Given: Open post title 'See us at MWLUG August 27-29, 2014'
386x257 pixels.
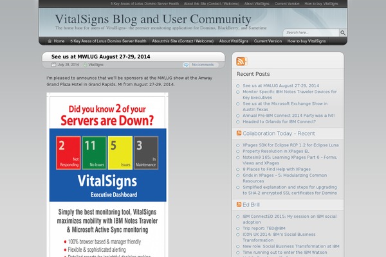Looking at the screenshot, I should pos(101,57).
